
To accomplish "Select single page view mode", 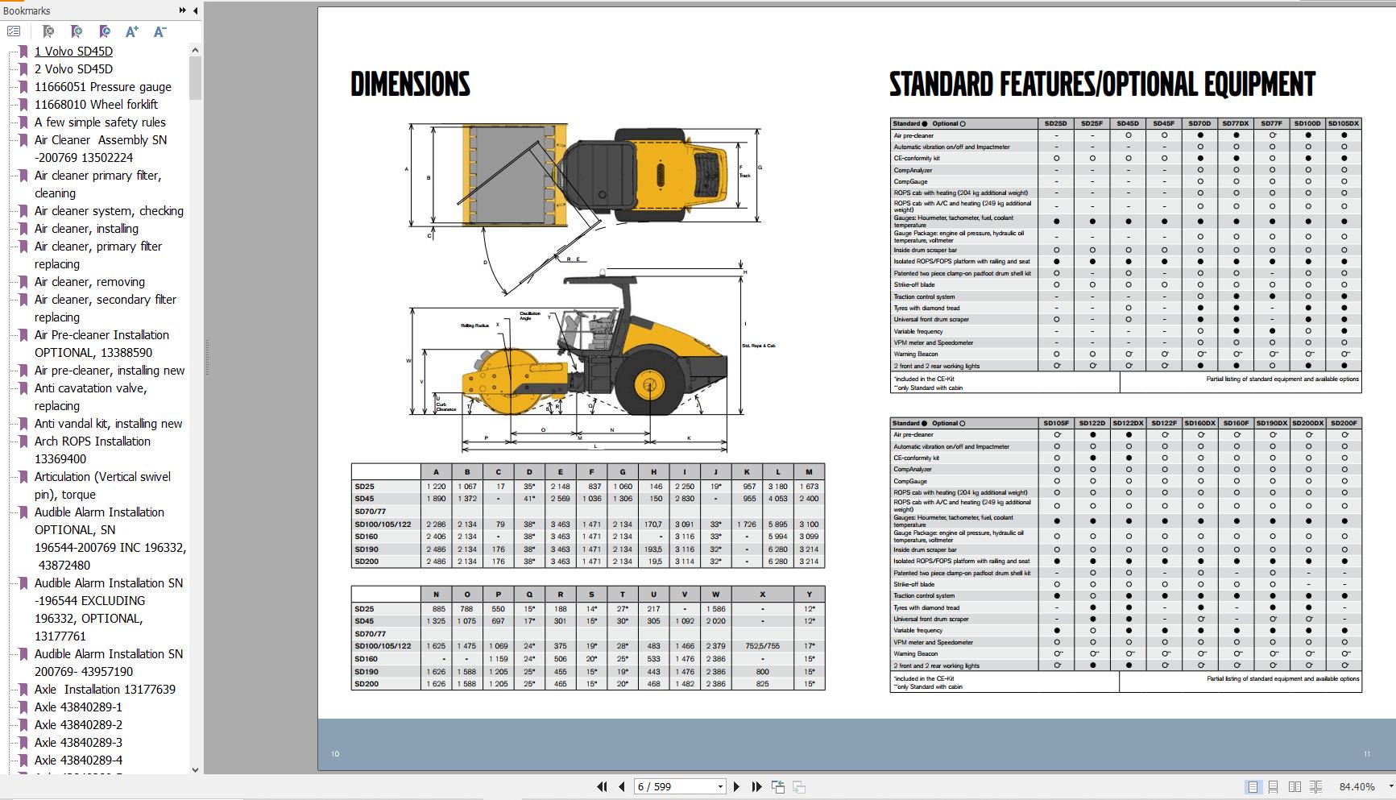I will 1253,785.
